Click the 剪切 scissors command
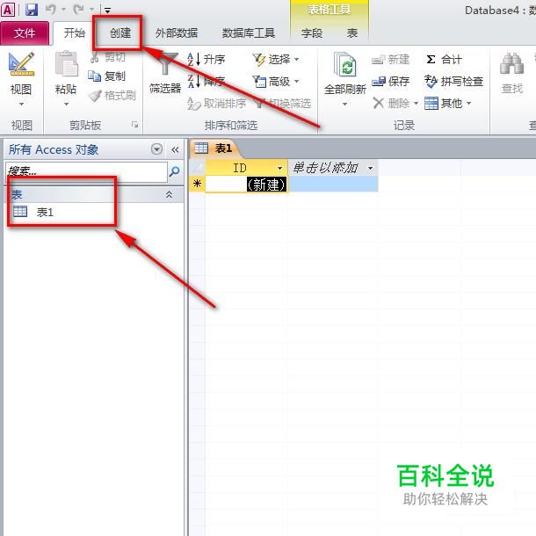This screenshot has height=536, width=536. [108, 57]
